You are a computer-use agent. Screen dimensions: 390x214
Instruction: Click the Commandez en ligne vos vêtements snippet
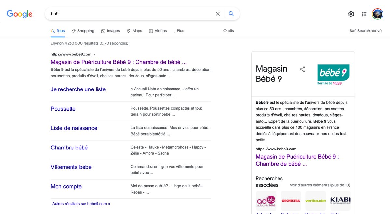tap(167, 170)
